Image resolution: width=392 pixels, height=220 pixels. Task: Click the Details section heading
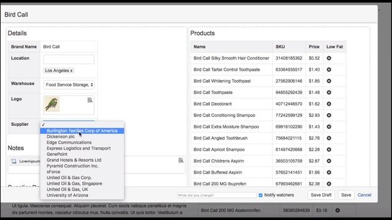17,33
